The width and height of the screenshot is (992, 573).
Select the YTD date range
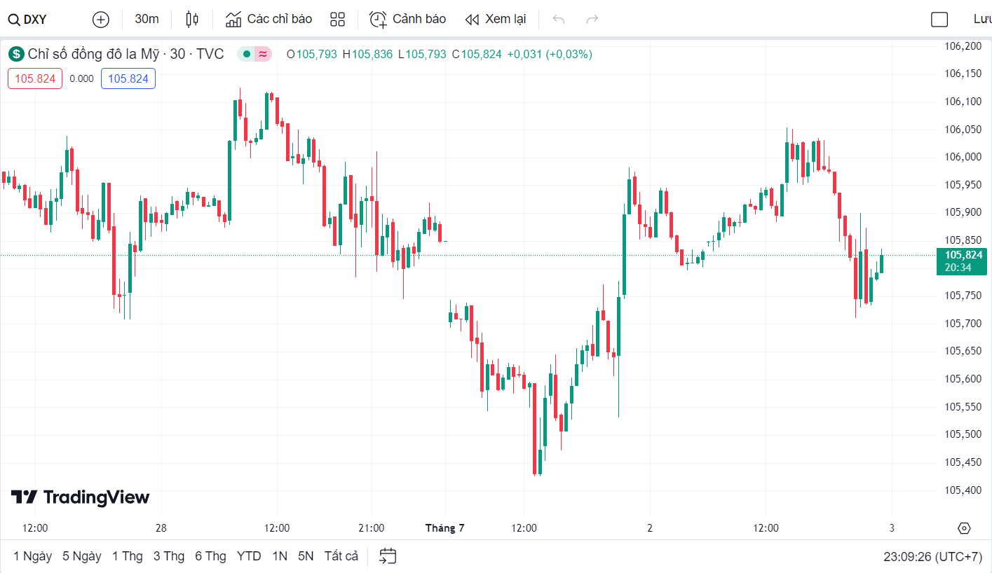[x=249, y=556]
